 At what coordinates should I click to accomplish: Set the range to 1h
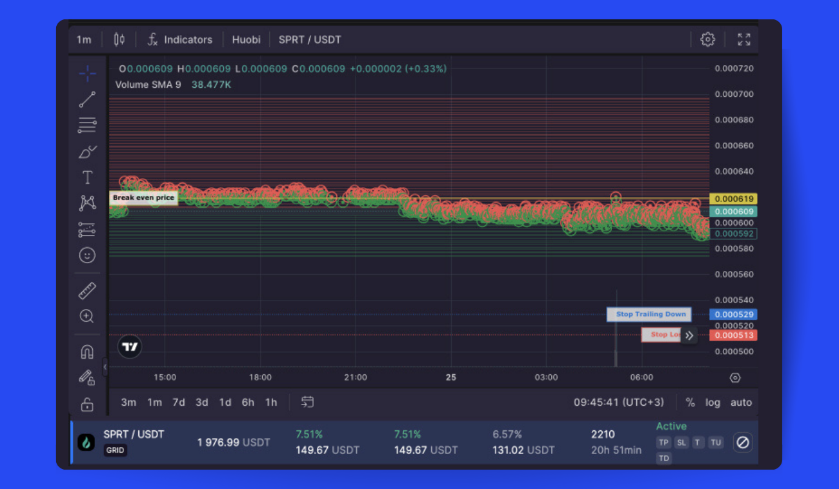click(x=271, y=403)
